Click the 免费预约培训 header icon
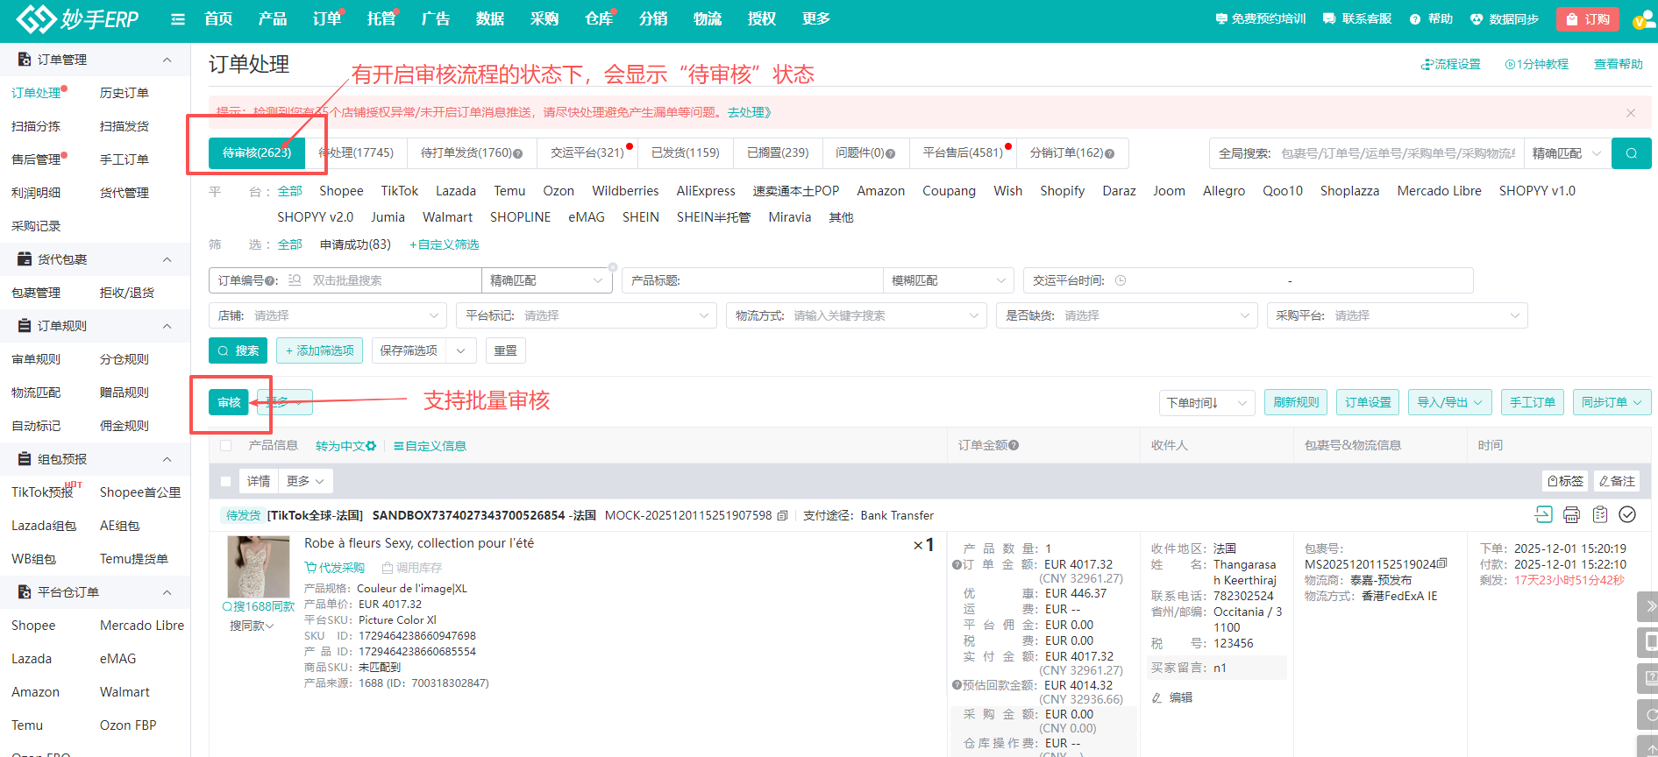Image resolution: width=1658 pixels, height=757 pixels. coord(1221,18)
